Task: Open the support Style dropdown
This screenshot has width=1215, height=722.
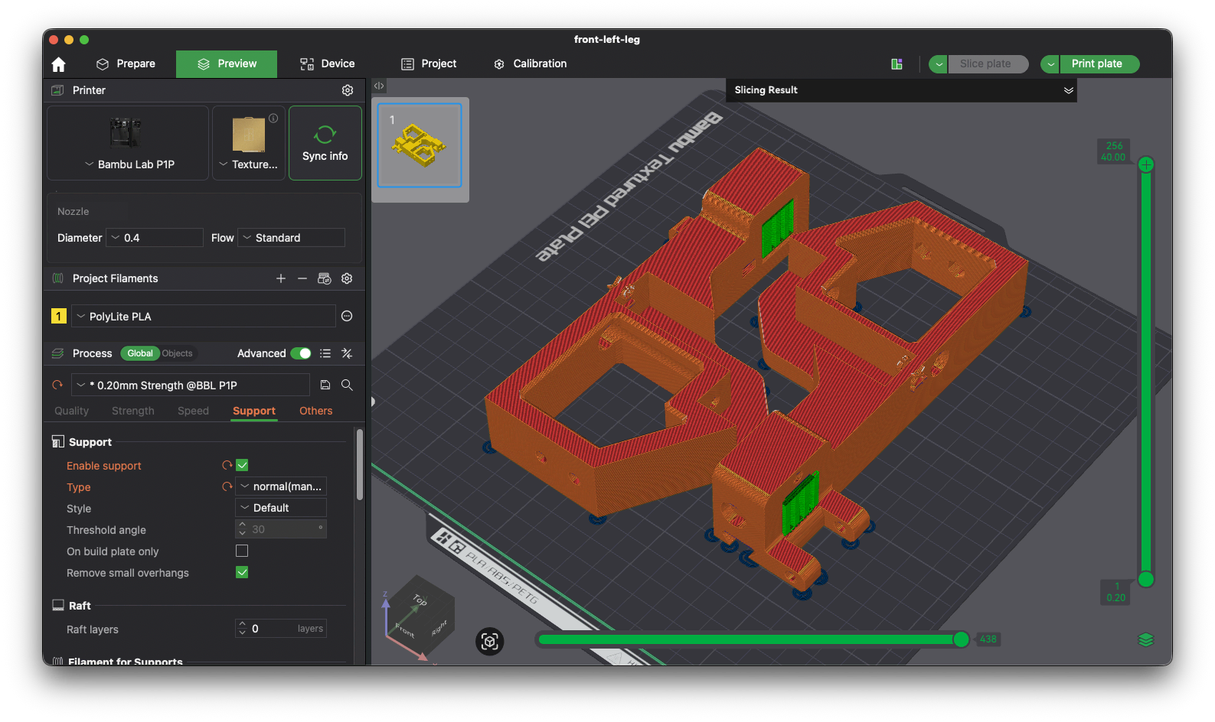Action: tap(281, 508)
